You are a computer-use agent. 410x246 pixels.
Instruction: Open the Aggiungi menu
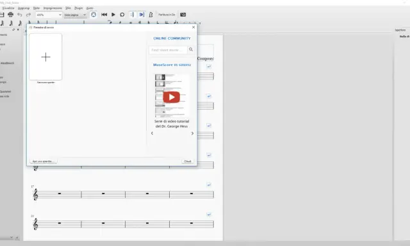[x=24, y=8]
